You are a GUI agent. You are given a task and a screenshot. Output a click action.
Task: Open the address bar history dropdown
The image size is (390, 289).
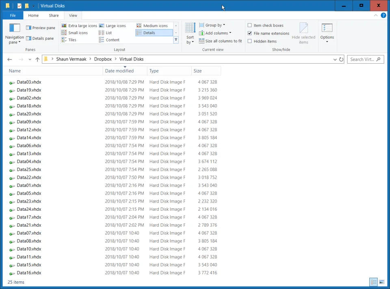[335, 59]
